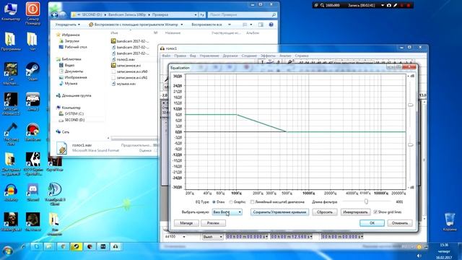Open the Управление menu in Audacity
The width and height of the screenshot is (462, 260).
(209, 56)
